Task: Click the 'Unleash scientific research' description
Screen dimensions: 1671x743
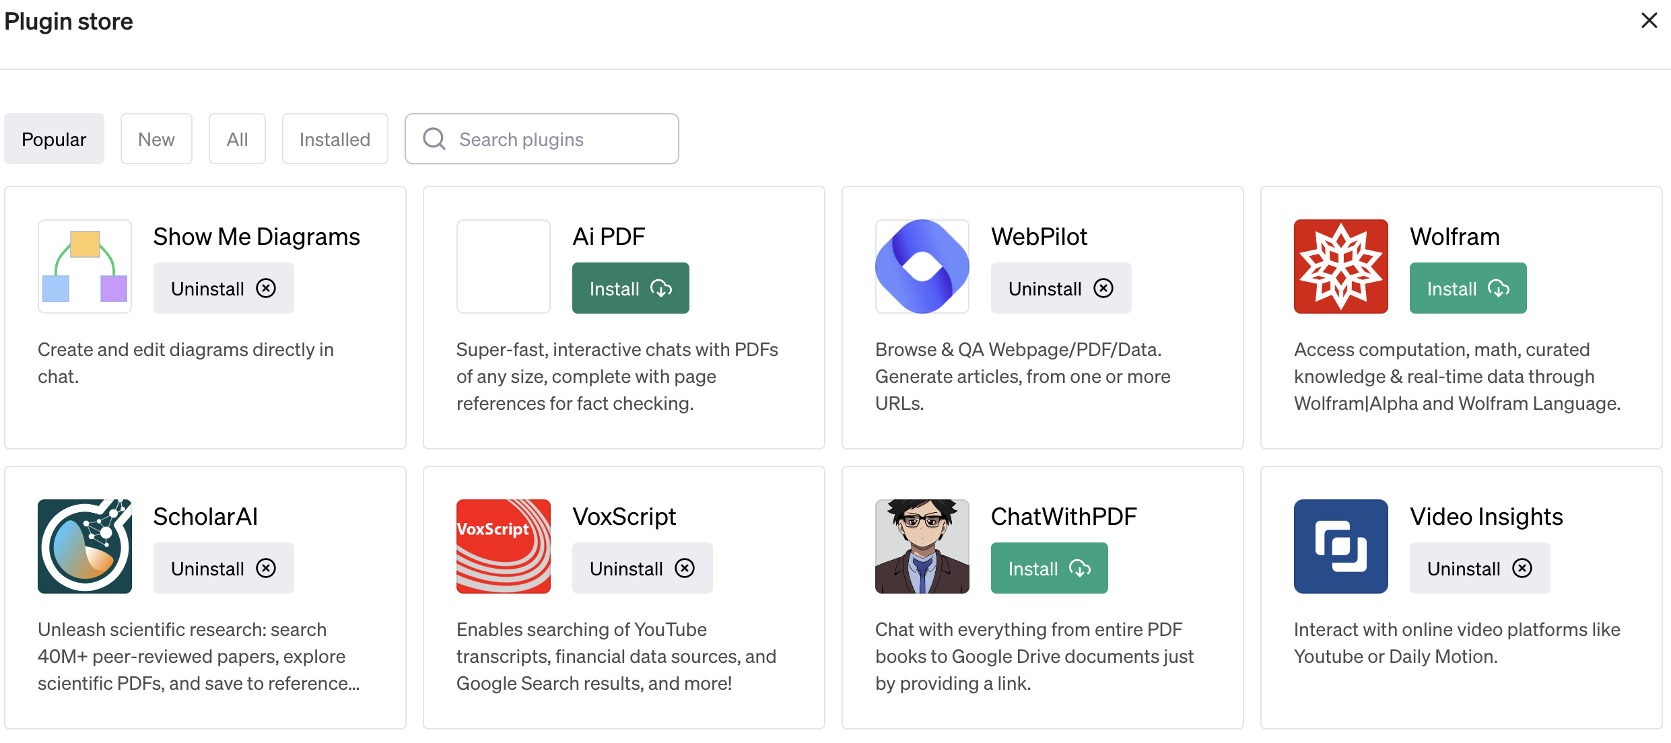Action: coord(199,657)
